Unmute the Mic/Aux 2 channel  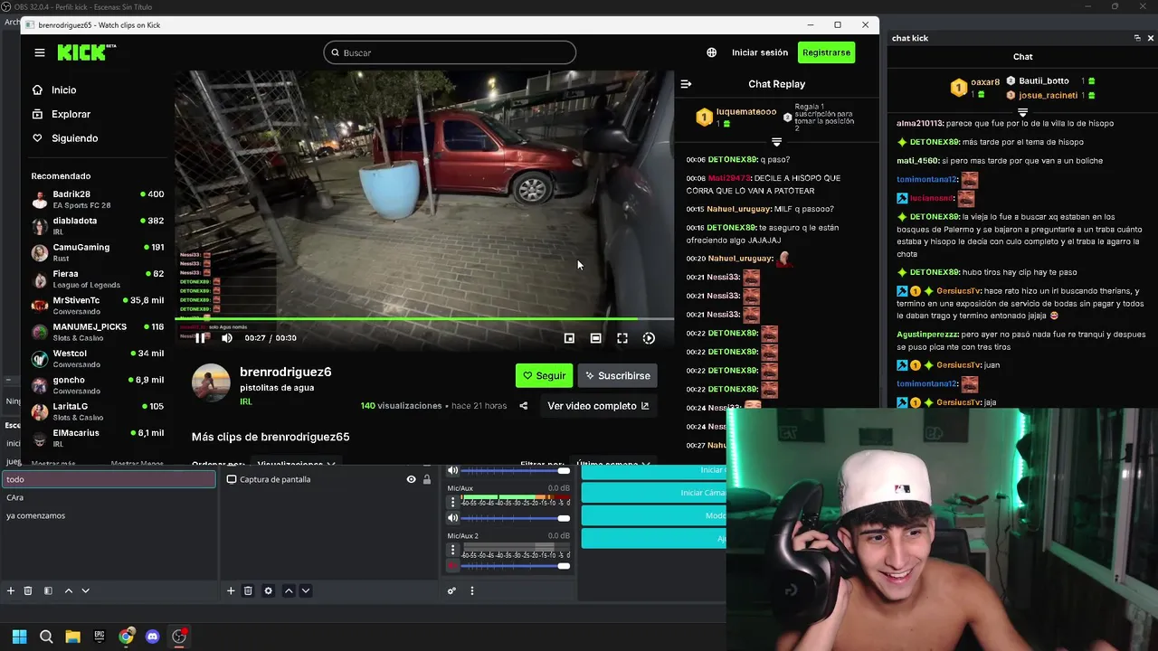pos(453,566)
